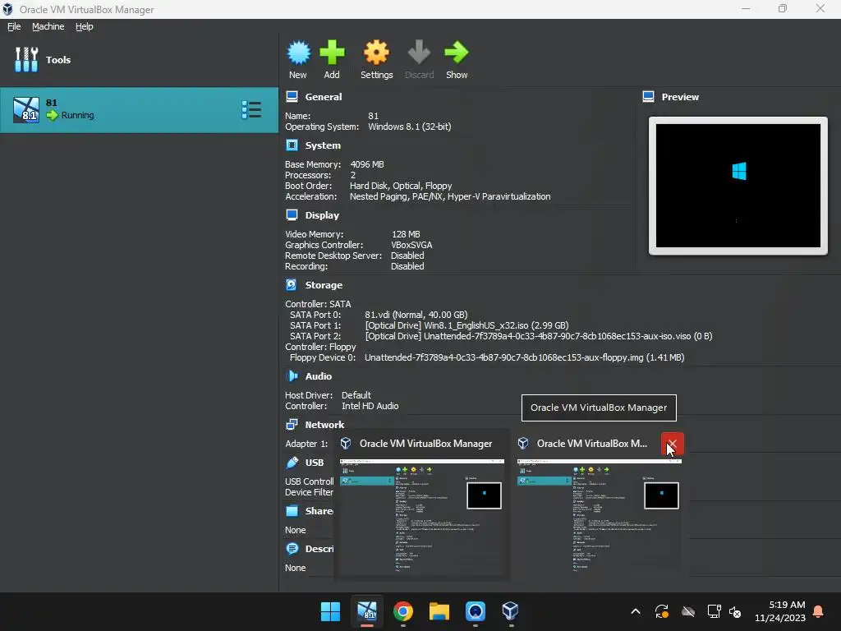This screenshot has height=631, width=841.
Task: Click Windows 8.1 (32-bit) operating system value
Action: coord(410,127)
